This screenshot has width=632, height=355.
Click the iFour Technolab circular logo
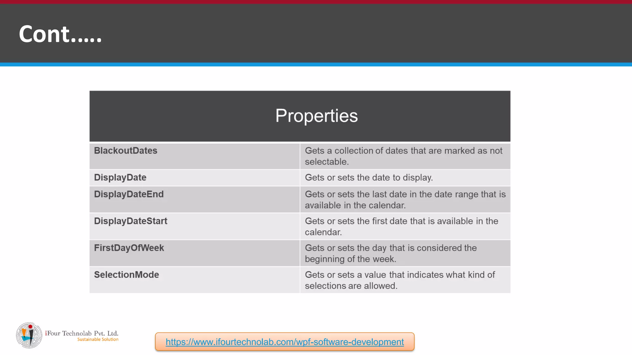[x=29, y=335]
